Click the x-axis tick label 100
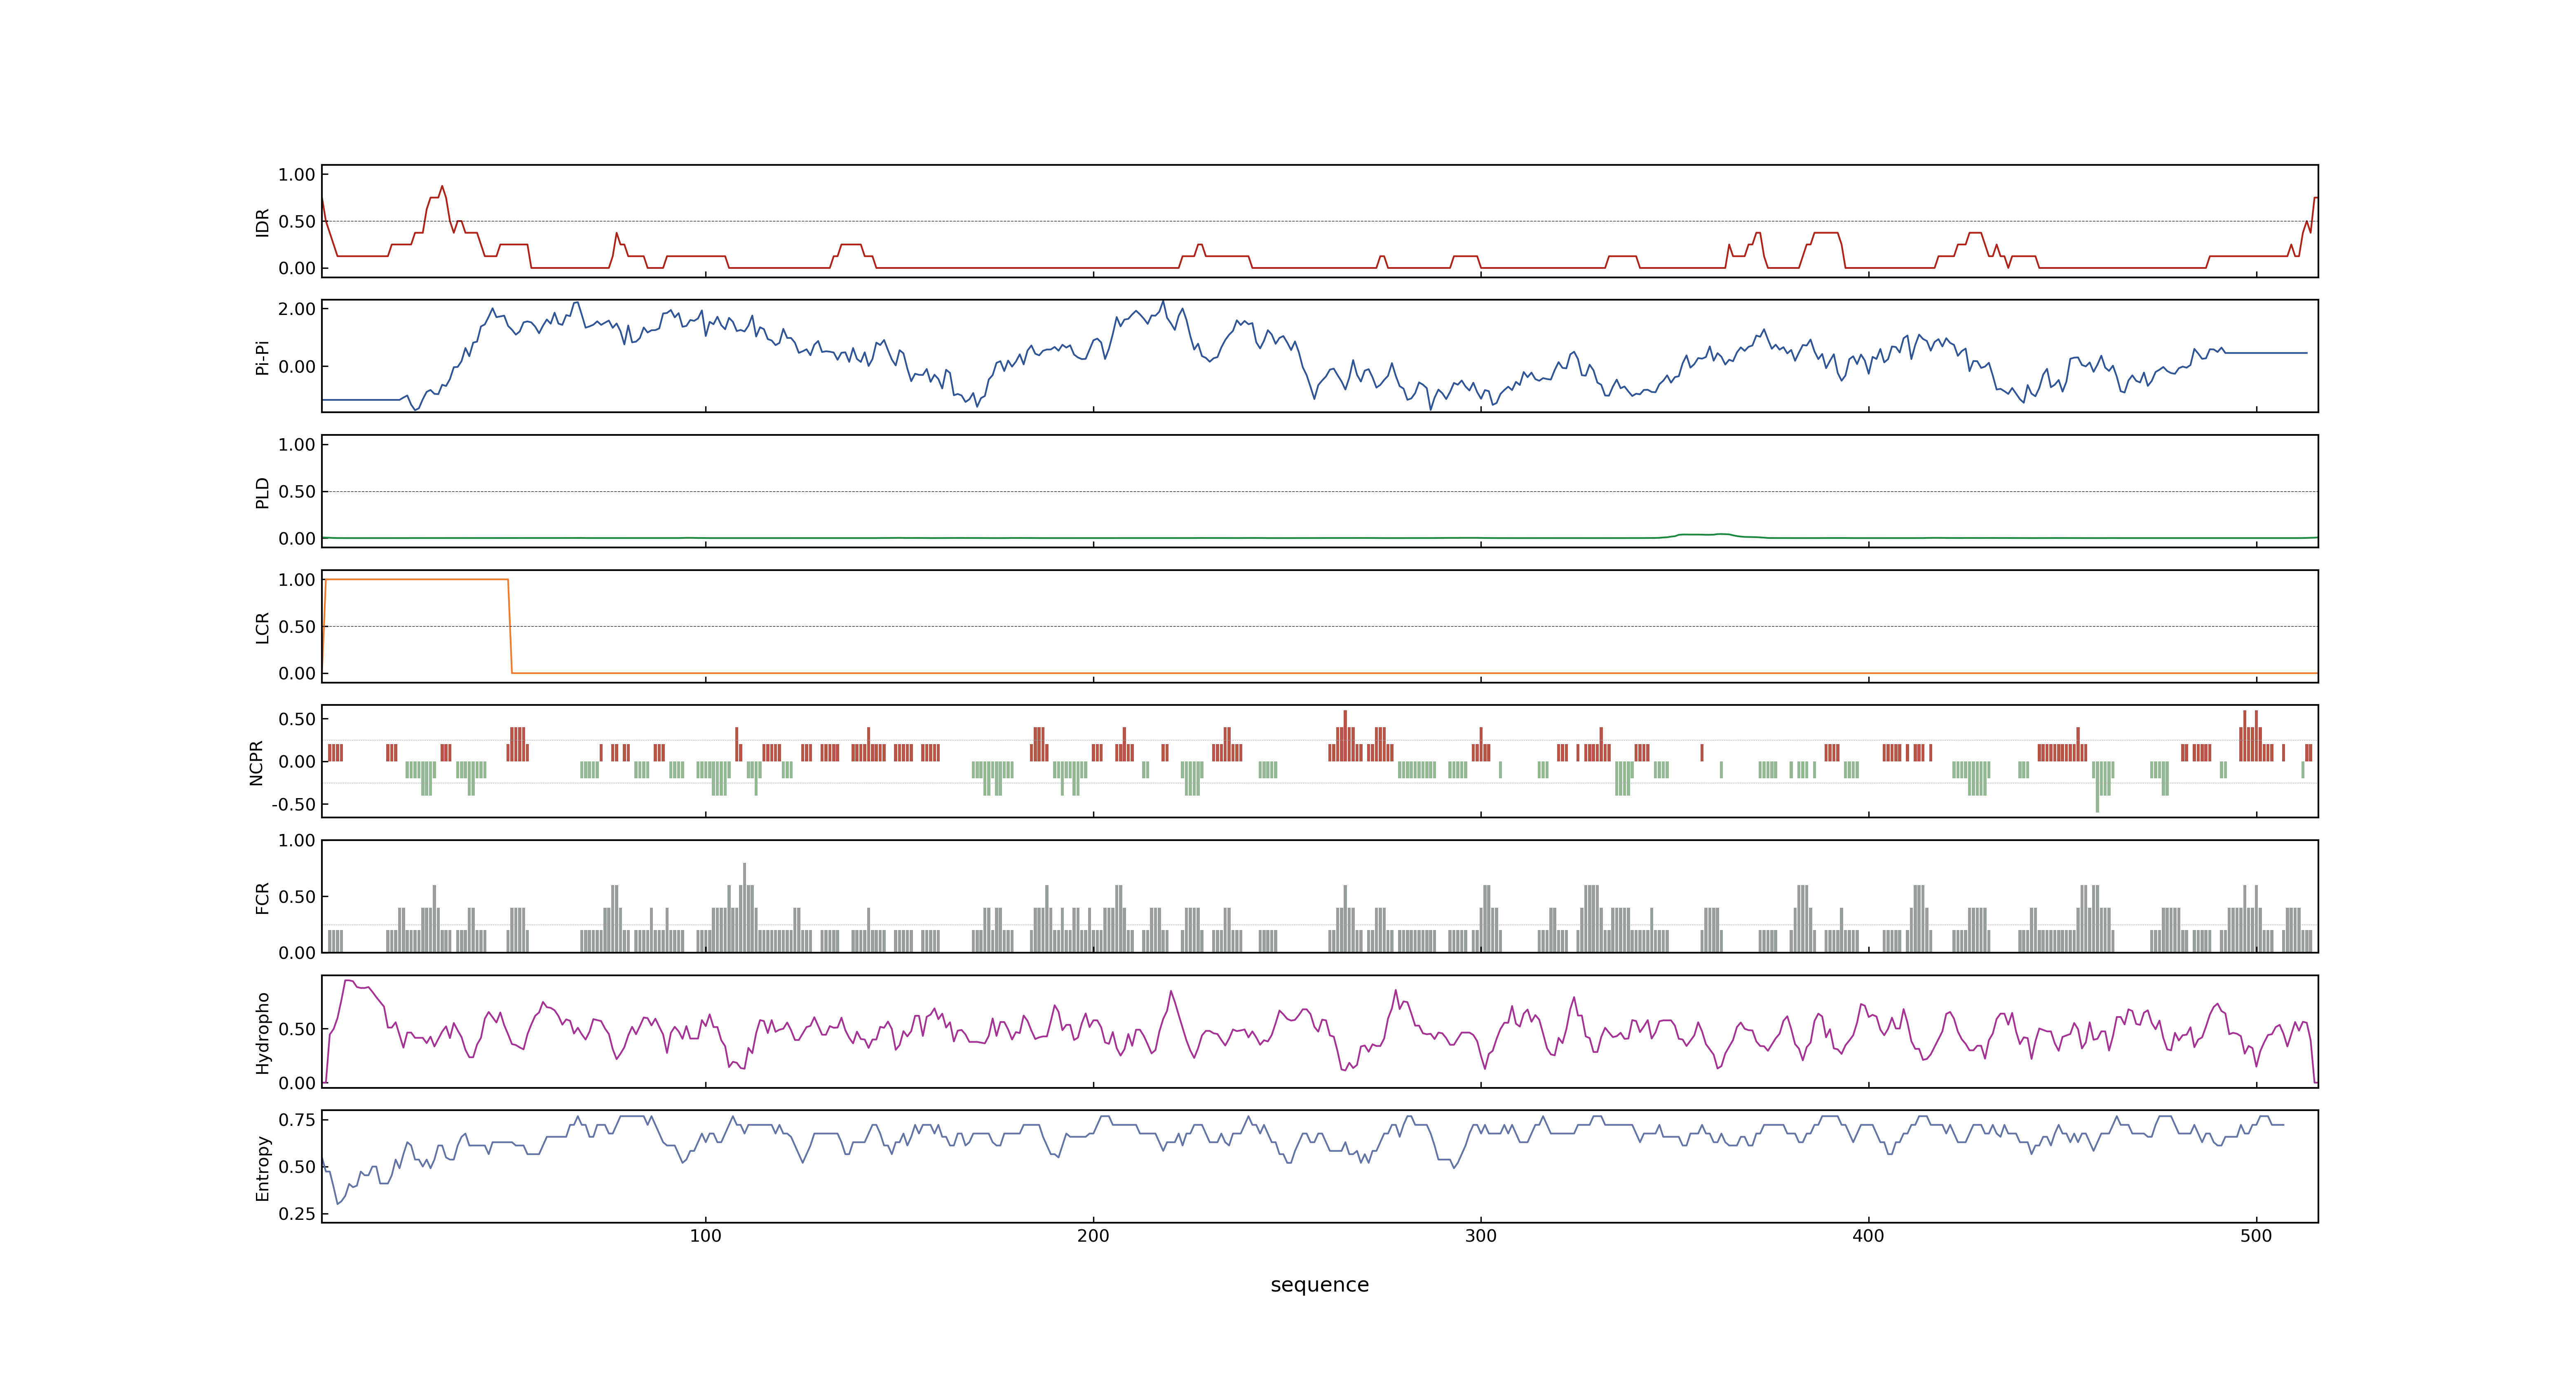Viewport: 2576px width, 1374px height. pyautogui.click(x=705, y=1236)
